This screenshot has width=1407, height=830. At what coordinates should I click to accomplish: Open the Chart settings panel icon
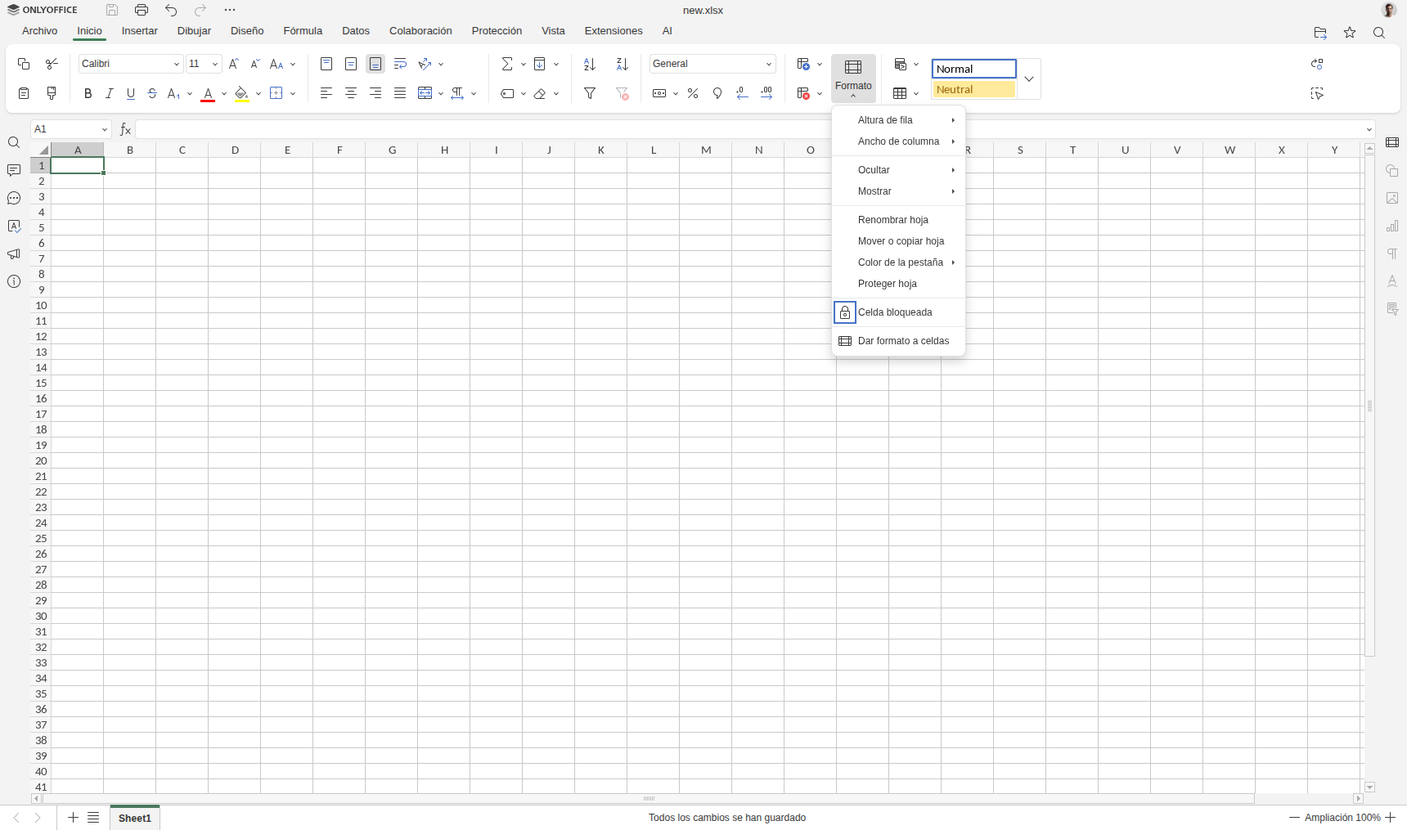1393,227
